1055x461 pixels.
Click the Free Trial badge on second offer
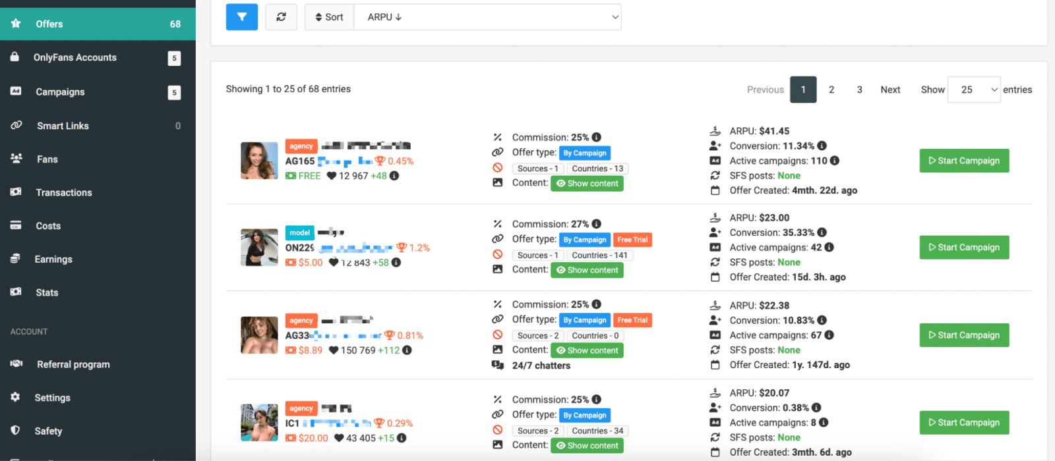point(632,240)
